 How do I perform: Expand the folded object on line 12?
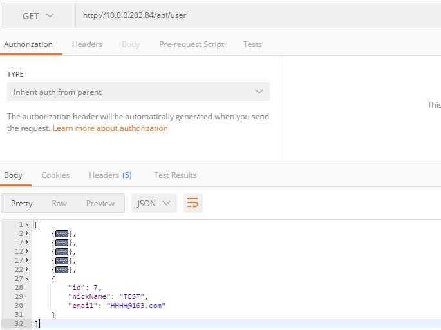coord(27,251)
